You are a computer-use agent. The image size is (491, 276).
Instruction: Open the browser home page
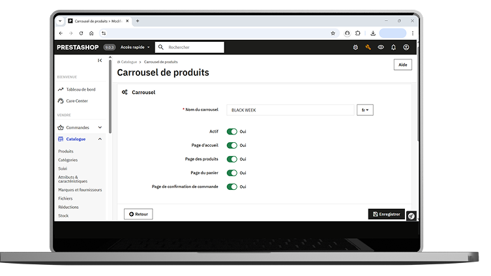pos(91,33)
